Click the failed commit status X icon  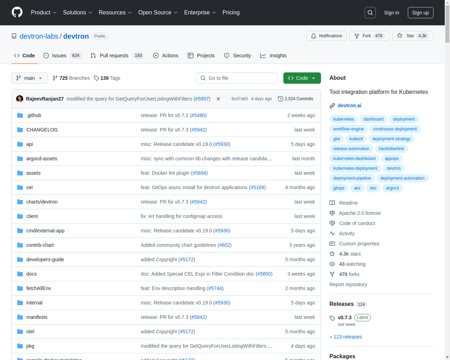pyautogui.click(x=218, y=99)
